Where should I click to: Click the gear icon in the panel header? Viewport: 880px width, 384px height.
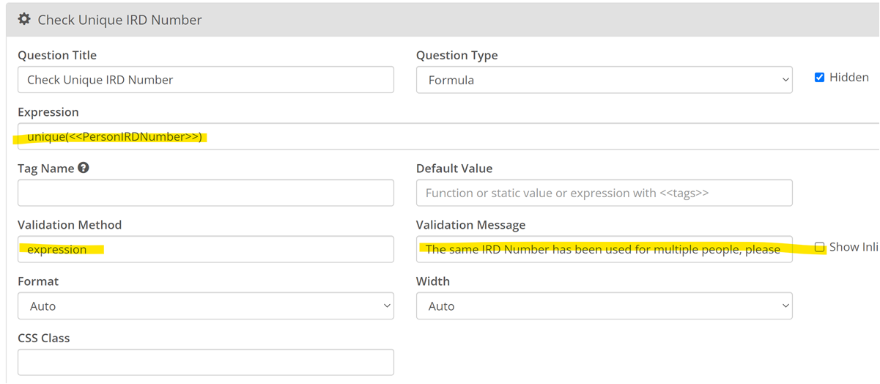[x=24, y=20]
